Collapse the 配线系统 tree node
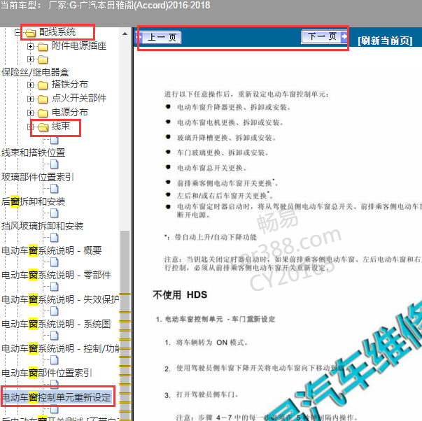 (x=17, y=33)
